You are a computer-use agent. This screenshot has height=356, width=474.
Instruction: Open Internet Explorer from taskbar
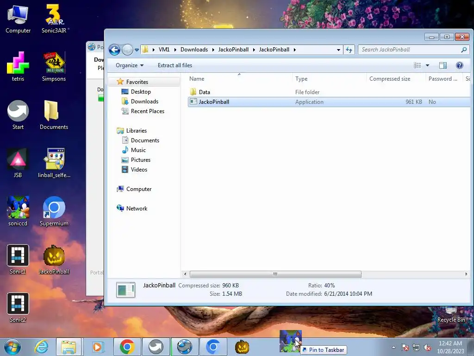(x=41, y=347)
